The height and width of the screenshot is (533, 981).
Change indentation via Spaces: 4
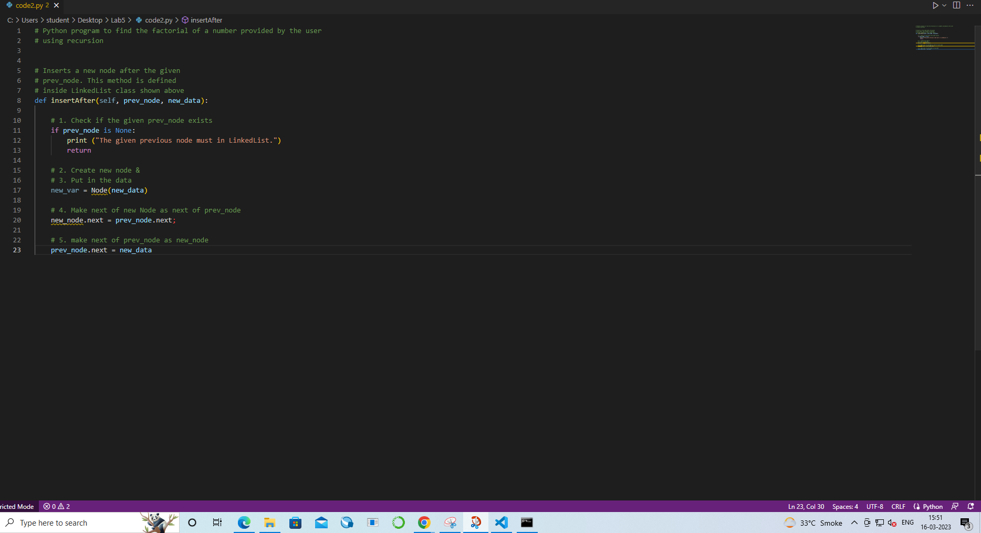pyautogui.click(x=845, y=506)
